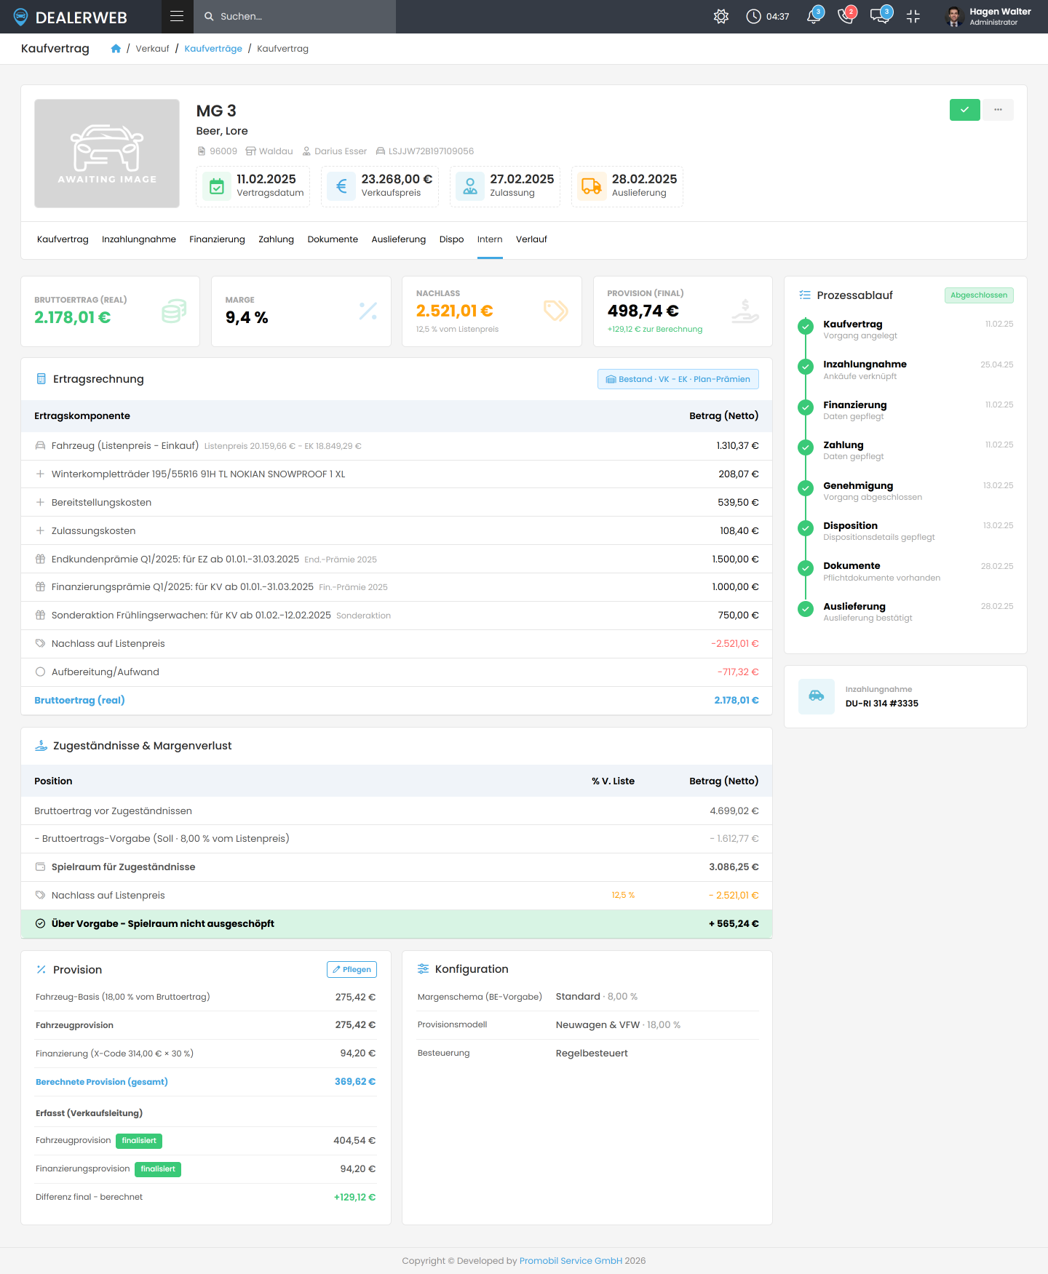Click the Vertragsdatum calendar icon
The image size is (1048, 1274).
tap(217, 186)
